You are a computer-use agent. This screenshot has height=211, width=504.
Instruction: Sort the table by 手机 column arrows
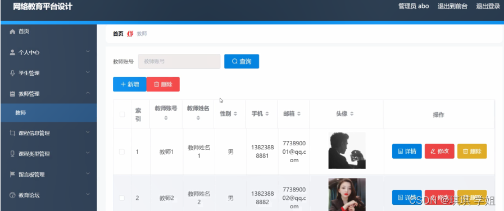click(267, 114)
